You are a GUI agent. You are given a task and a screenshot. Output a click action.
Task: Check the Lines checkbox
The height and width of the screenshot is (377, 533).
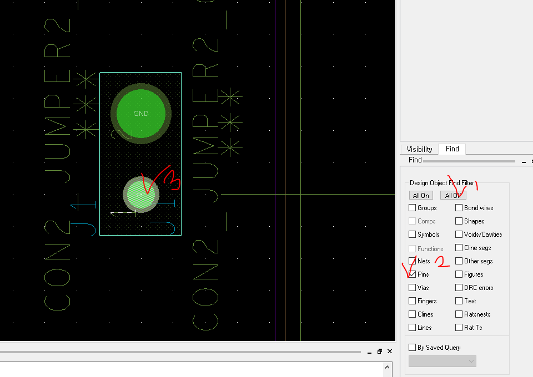(413, 328)
